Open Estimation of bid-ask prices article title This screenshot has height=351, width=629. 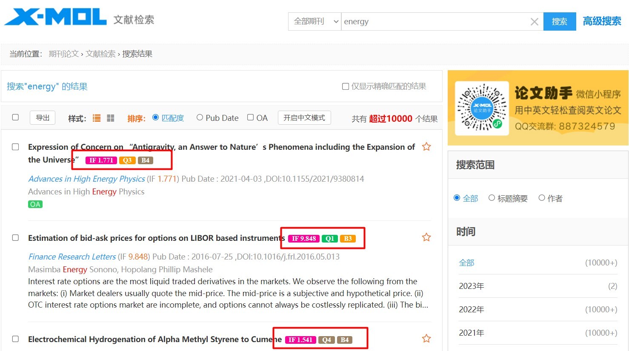click(156, 238)
